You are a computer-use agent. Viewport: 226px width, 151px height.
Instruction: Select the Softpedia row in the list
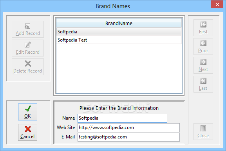pos(119,32)
